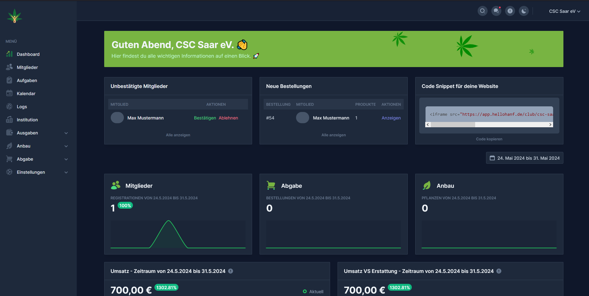The height and width of the screenshot is (296, 589).
Task: Open the date range picker
Action: pyautogui.click(x=524, y=158)
